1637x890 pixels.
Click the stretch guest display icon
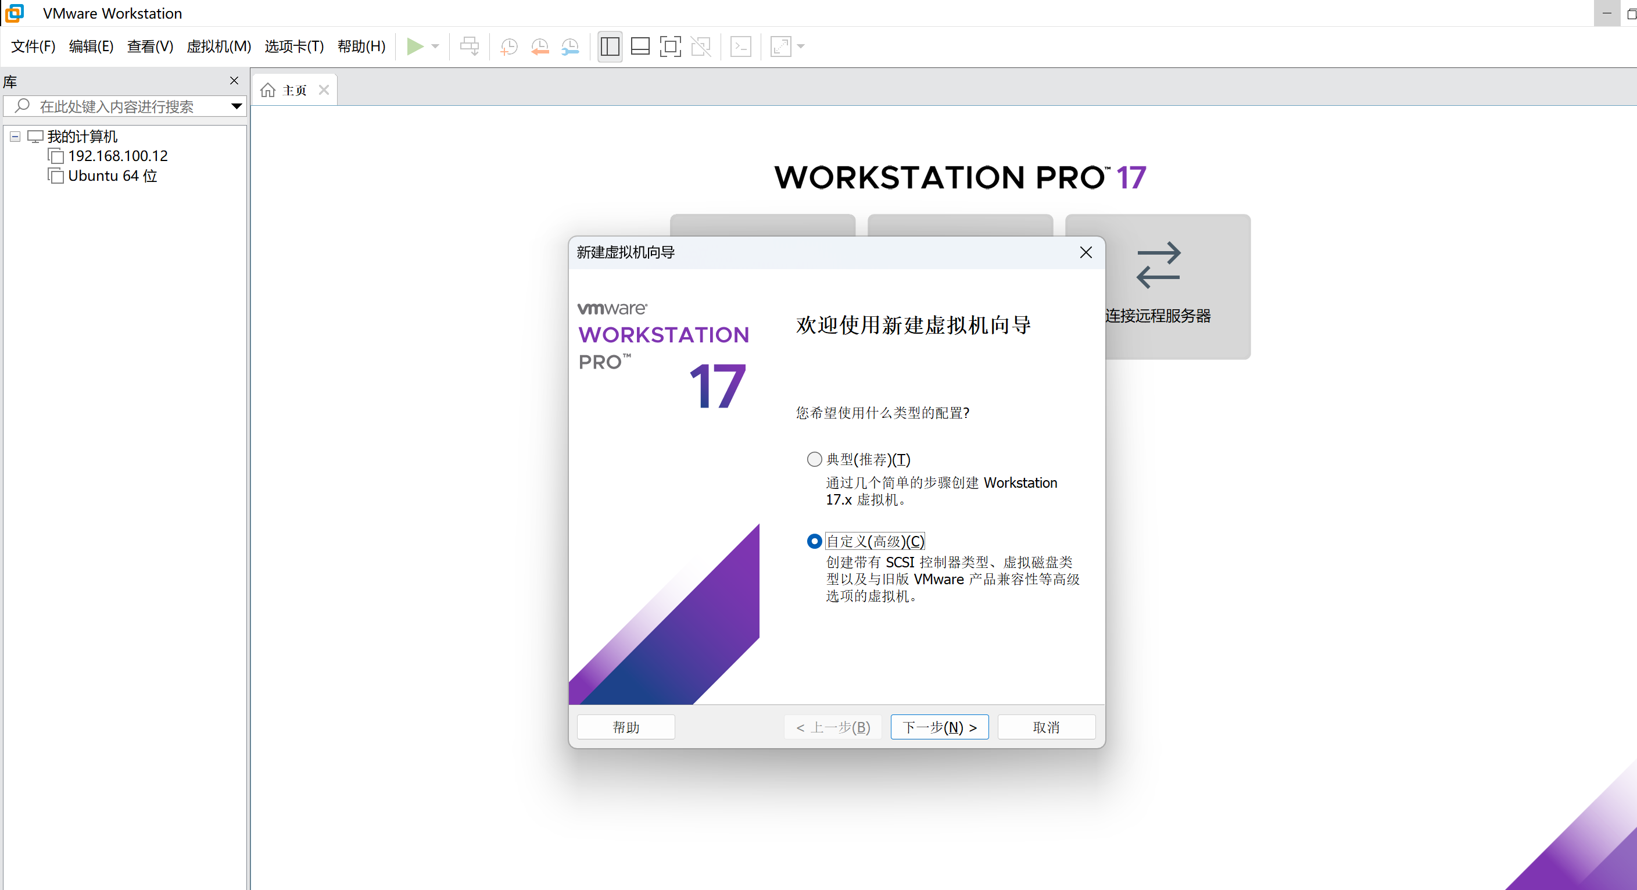pyautogui.click(x=781, y=47)
